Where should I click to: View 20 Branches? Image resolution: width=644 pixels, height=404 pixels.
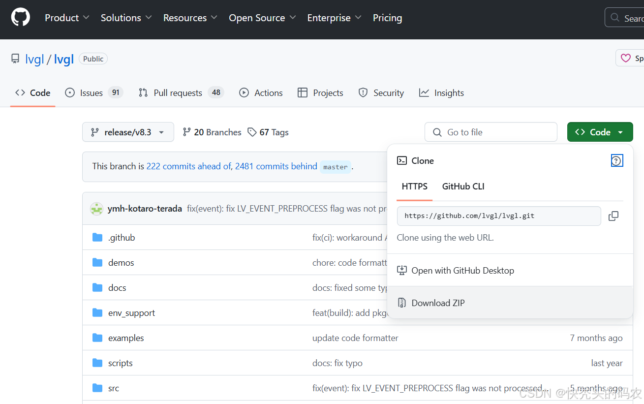(212, 132)
